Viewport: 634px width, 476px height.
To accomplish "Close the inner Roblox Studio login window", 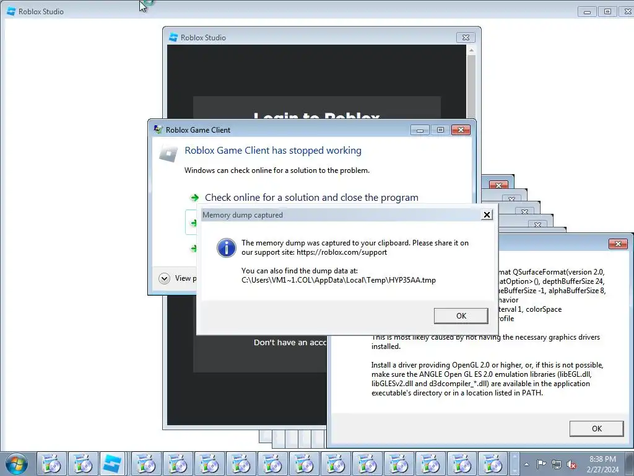I will [x=466, y=38].
